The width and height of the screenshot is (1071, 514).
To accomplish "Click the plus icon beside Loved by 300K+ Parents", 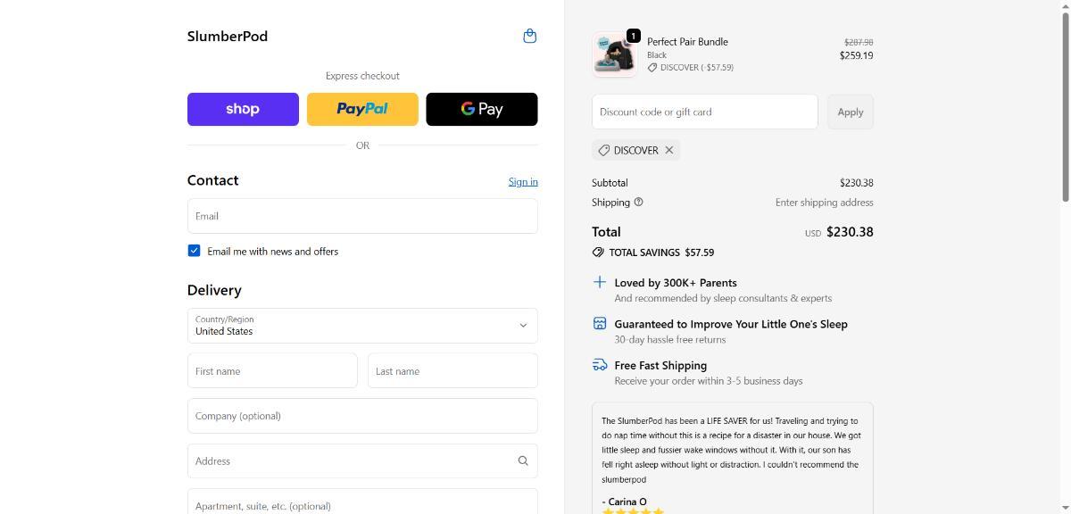I will tap(600, 282).
